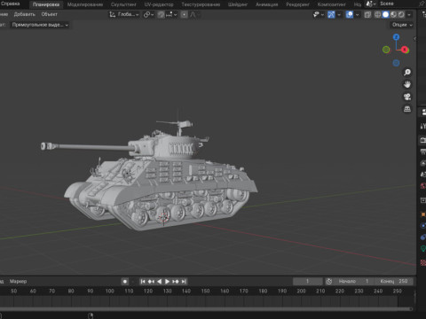Open the red World properties tab icon
The image size is (426, 319).
pos(423,185)
